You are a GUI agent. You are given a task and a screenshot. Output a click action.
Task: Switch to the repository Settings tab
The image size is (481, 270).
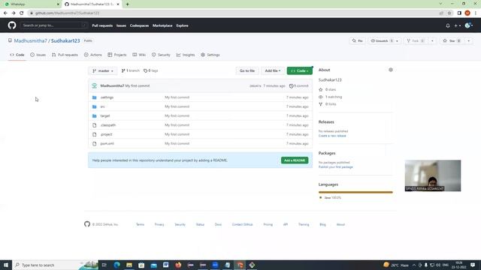(210, 55)
